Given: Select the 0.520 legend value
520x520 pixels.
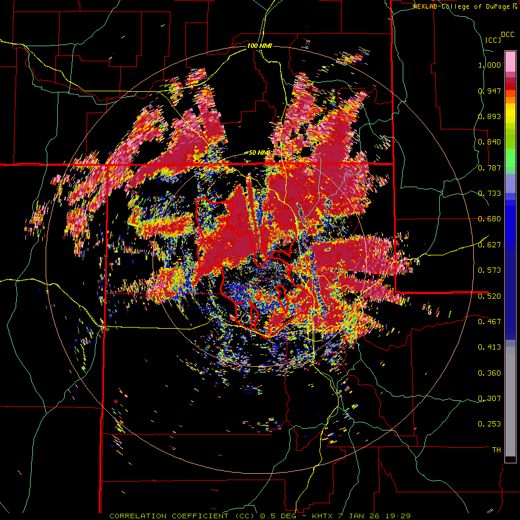Looking at the screenshot, I should click(489, 296).
